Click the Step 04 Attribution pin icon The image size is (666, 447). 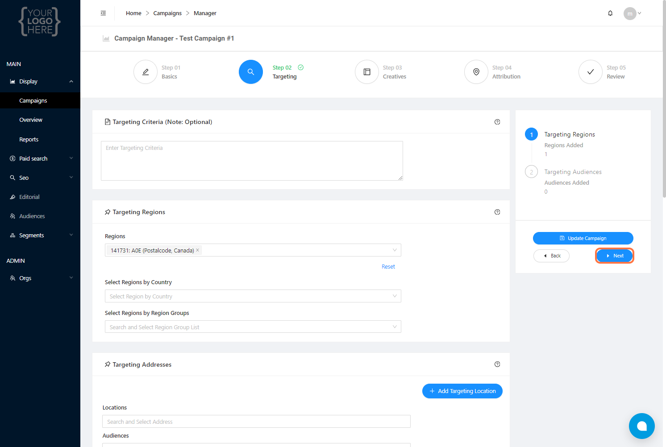(476, 72)
